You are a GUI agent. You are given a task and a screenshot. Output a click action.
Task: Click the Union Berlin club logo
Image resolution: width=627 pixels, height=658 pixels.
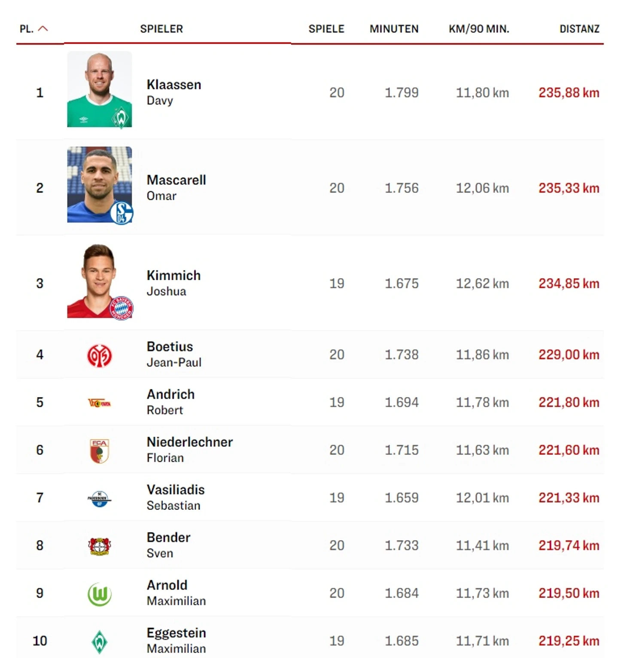click(99, 403)
